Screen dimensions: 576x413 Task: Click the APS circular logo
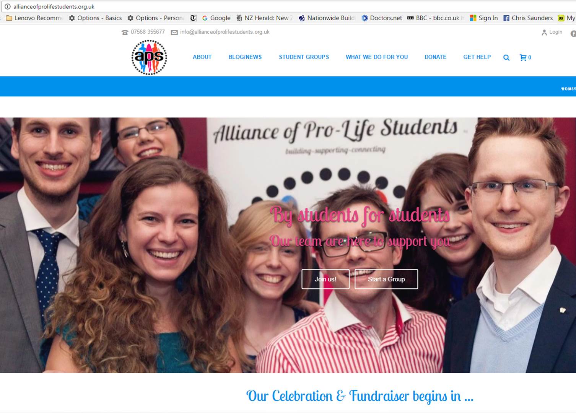click(x=149, y=57)
